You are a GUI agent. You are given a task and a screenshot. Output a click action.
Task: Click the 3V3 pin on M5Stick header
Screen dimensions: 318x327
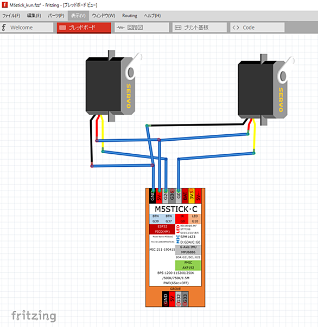coord(192,195)
